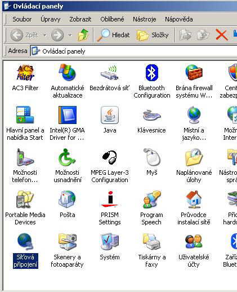The image size is (237, 292).
Task: Select the Síťová připojení icon
Action: point(25,242)
